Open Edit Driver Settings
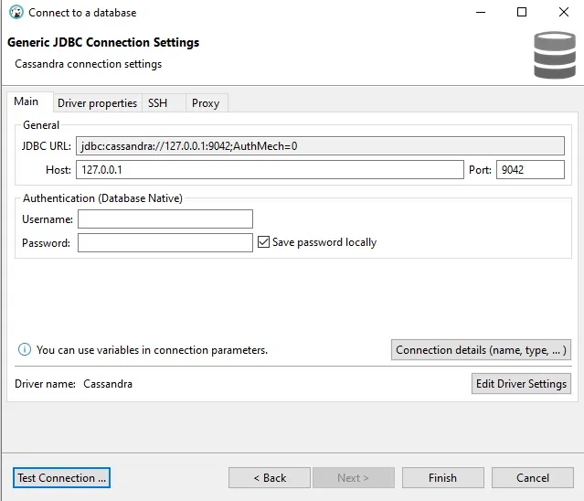The image size is (584, 501). 521,384
